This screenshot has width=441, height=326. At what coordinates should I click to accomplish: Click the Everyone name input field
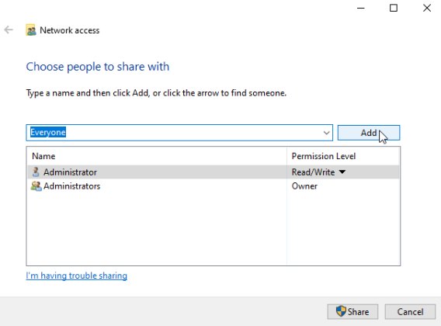point(175,133)
